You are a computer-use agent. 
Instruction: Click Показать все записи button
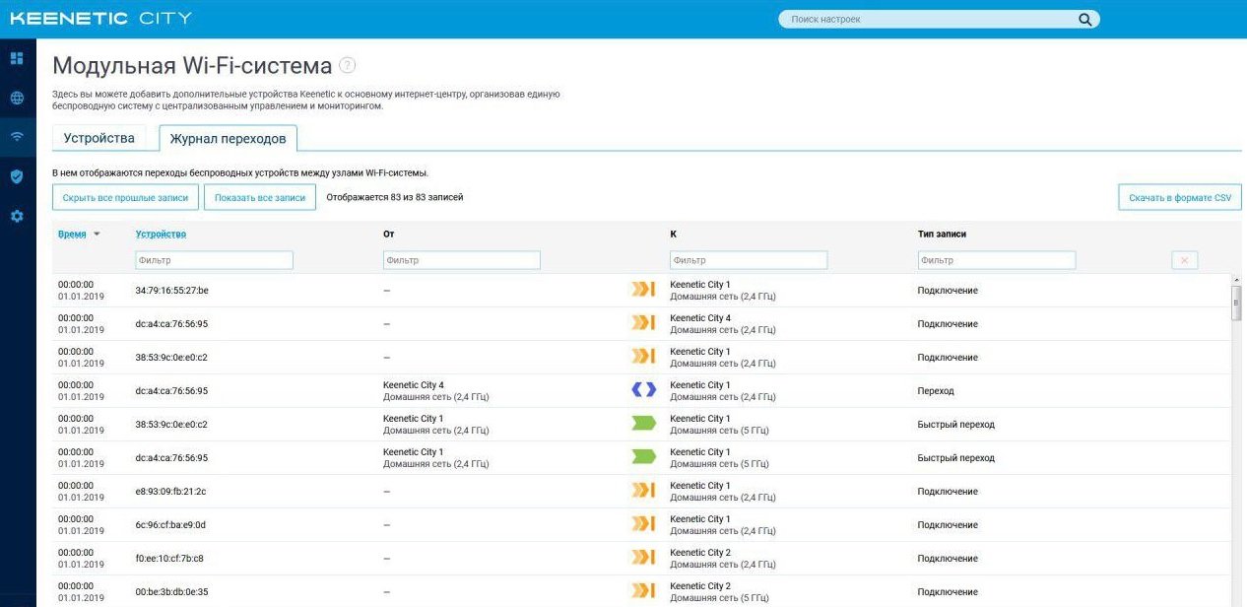260,197
